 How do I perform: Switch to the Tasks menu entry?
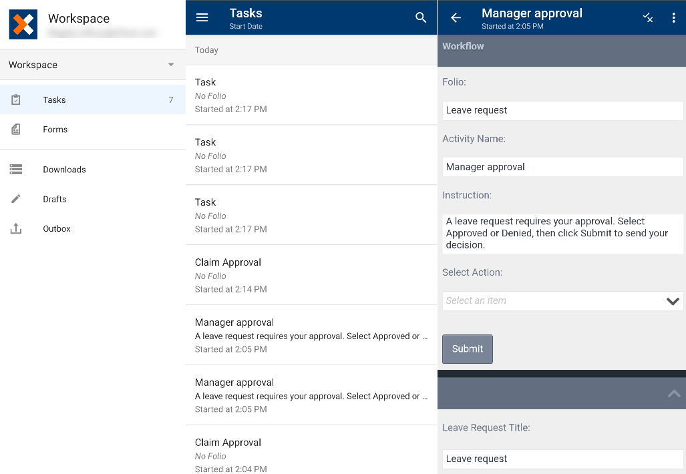pyautogui.click(x=53, y=99)
